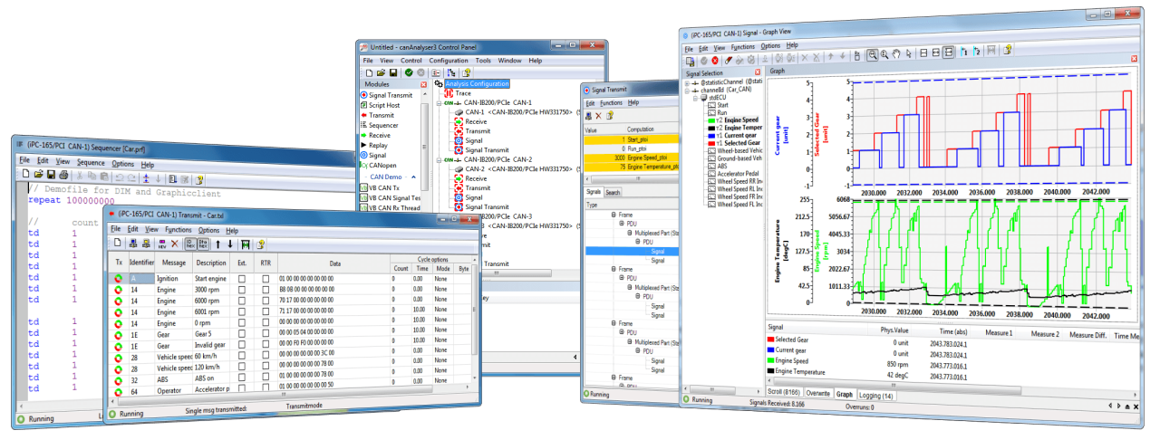This screenshot has width=1160, height=440.
Task: Expand @statisticChannel node in Signal Selection
Action: 687,82
